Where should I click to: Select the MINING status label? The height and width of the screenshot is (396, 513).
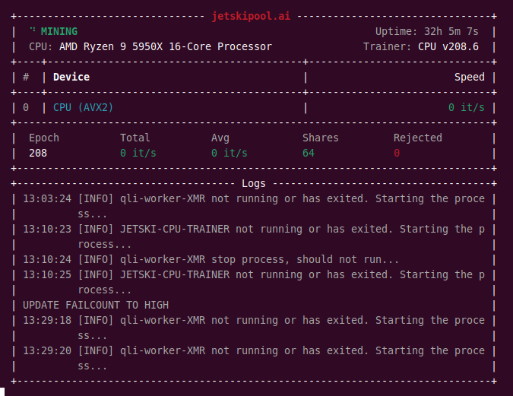(59, 31)
